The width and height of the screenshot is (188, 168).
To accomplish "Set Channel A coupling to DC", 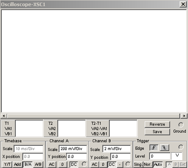I will [x=73, y=165].
